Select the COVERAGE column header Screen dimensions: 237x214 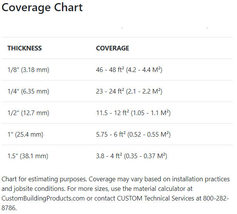coord(112,48)
